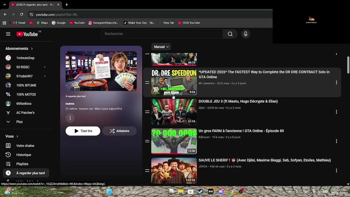Open the tab search chevron
This screenshot has height=197, width=350.
click(x=4, y=5)
